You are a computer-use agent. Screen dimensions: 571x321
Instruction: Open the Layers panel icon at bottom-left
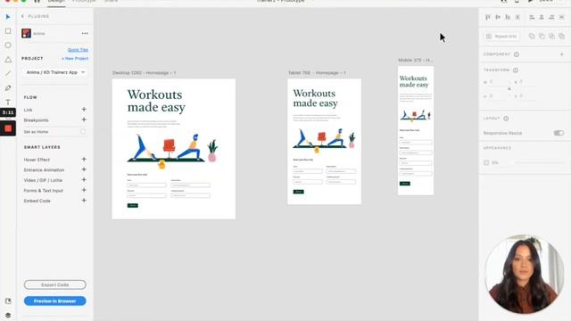pos(8,315)
